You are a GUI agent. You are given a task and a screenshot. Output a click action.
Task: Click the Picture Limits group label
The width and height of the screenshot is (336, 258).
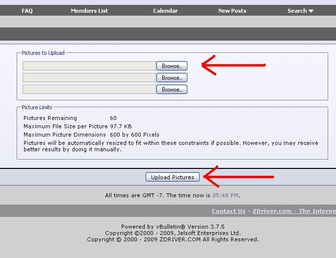click(x=37, y=107)
